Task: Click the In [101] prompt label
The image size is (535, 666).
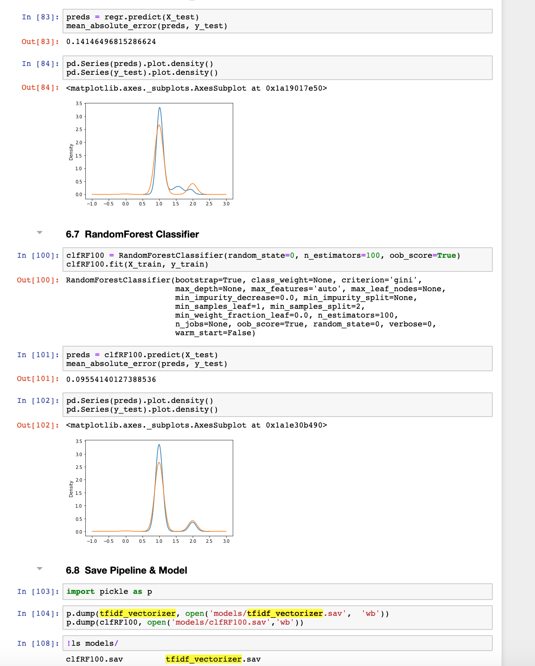Action: pyautogui.click(x=38, y=355)
